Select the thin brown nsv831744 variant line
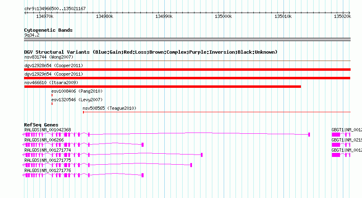The height and width of the screenshot is (198, 362). 187,61
